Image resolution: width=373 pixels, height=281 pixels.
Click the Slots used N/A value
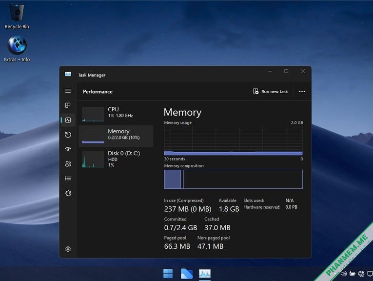point(290,201)
